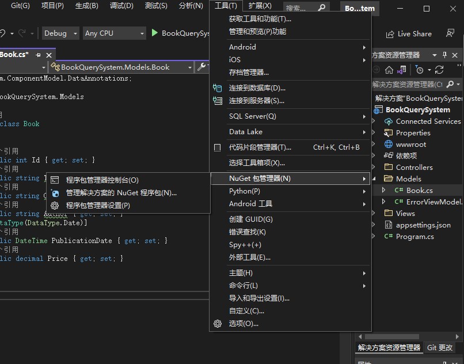Image resolution: width=464 pixels, height=364 pixels.
Task: Choose 自定义(C) entry
Action: point(290,311)
